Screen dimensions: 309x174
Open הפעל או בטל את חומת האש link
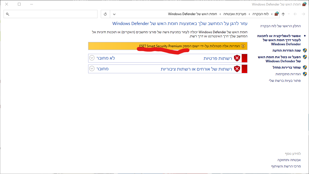(279, 59)
